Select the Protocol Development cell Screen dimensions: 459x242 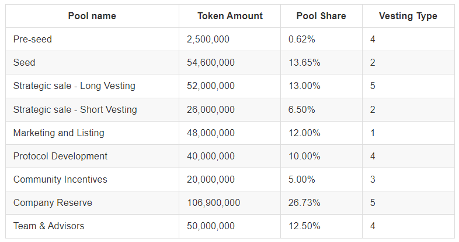pyautogui.click(x=60, y=156)
